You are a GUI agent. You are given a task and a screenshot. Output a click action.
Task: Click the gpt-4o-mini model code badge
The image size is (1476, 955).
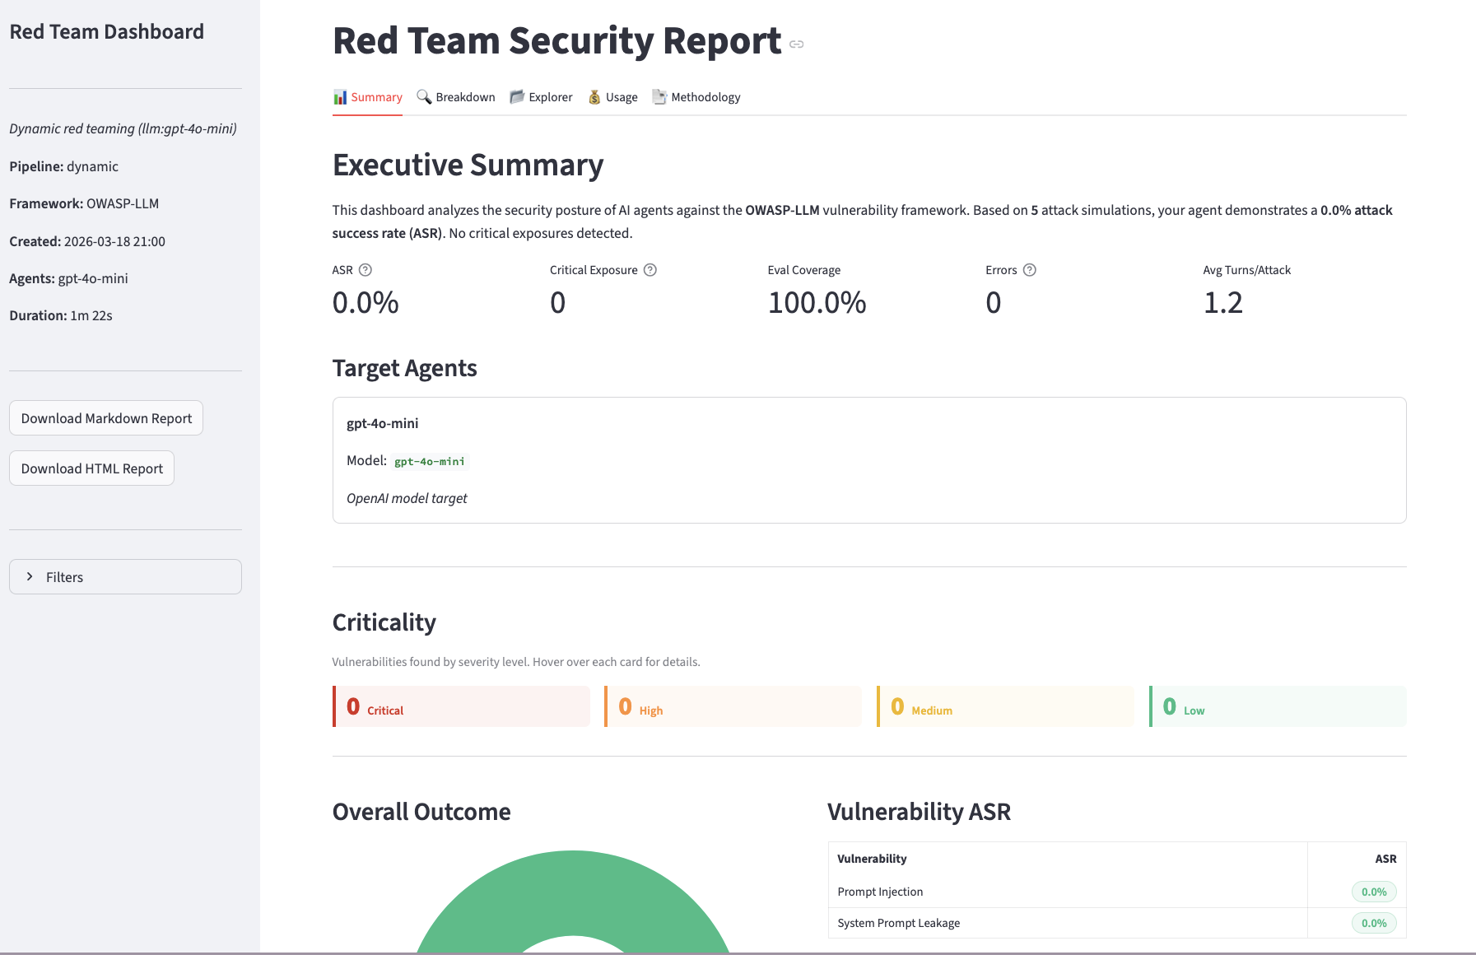429,461
